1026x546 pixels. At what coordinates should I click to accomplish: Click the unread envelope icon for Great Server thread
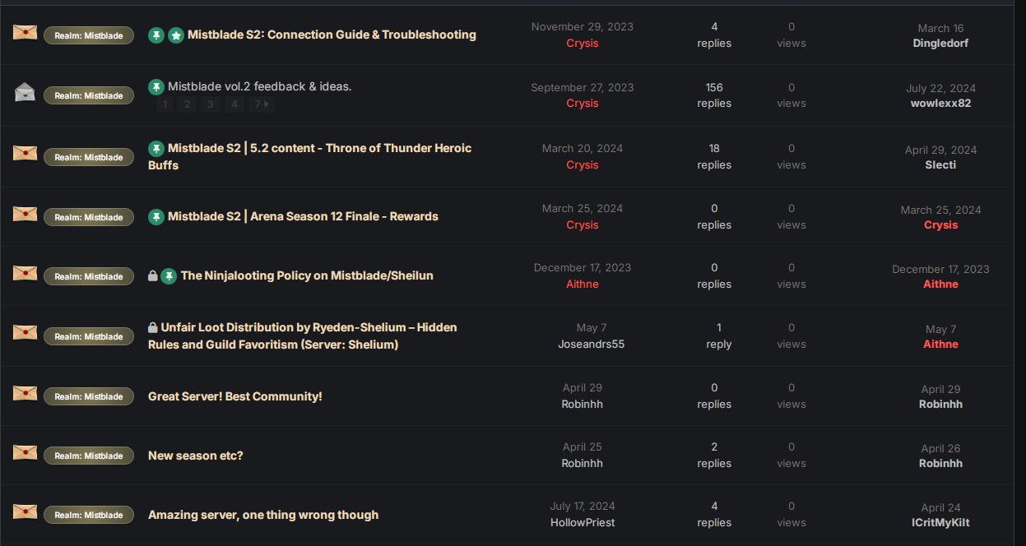[x=25, y=393]
